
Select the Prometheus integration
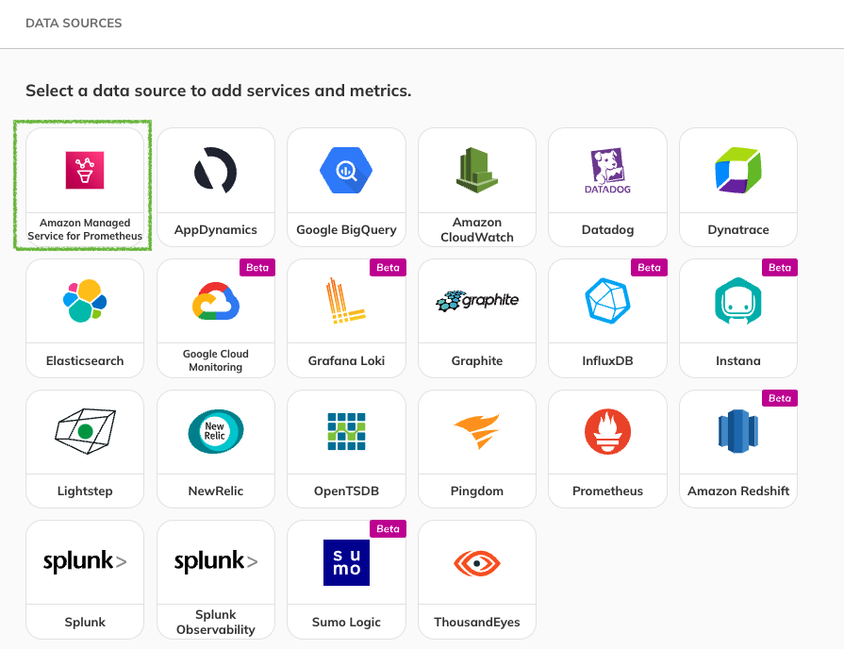tap(607, 447)
